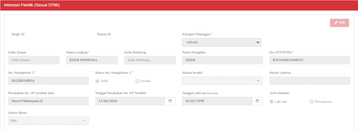Click the Gelar Depan input field

click(34, 60)
